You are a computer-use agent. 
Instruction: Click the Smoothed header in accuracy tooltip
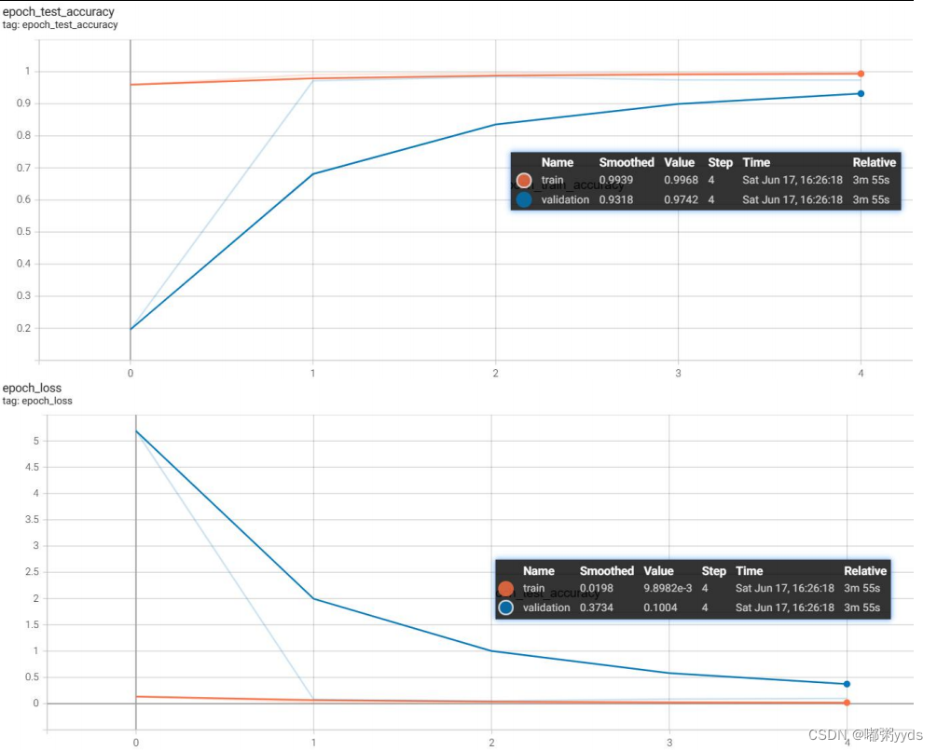pyautogui.click(x=627, y=162)
